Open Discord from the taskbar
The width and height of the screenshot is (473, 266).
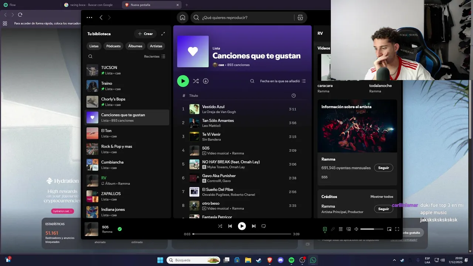coord(280,260)
